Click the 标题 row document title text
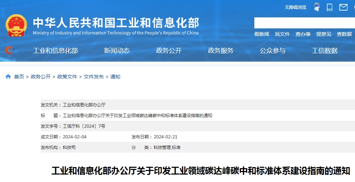 coord(137,116)
